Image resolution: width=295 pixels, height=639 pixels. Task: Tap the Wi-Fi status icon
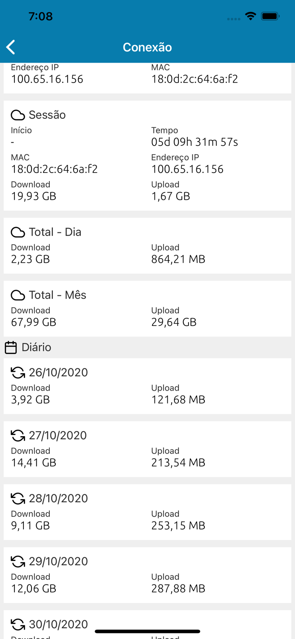251,16
